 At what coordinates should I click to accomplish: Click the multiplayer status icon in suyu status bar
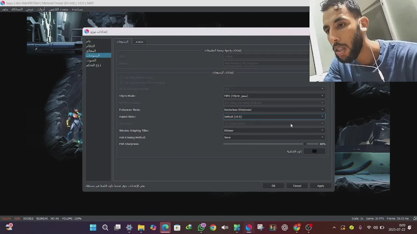(415, 218)
